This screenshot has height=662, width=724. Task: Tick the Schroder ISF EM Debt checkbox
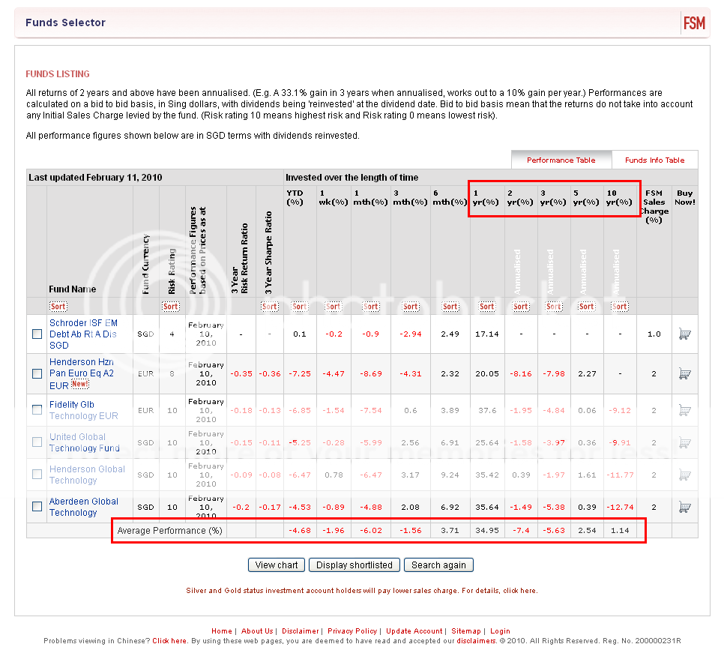(37, 334)
